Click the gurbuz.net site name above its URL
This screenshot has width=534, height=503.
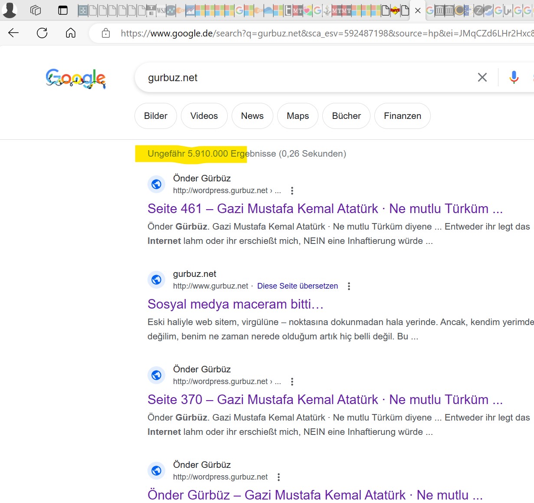point(194,274)
